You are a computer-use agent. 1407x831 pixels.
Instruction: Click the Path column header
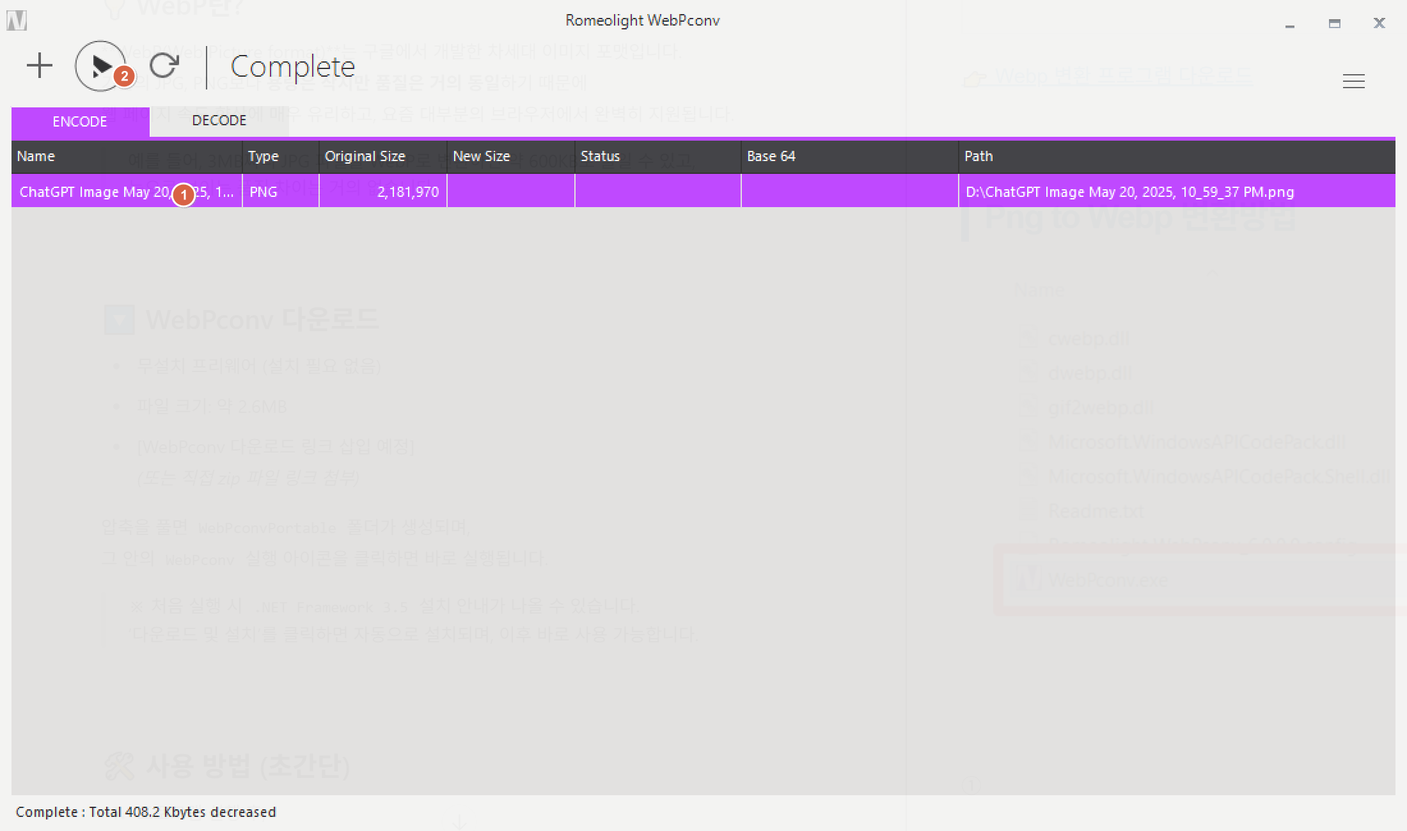[x=979, y=157]
